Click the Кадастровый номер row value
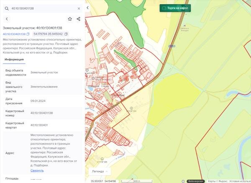The width and height of the screenshot is (251, 183). pyautogui.click(x=41, y=113)
